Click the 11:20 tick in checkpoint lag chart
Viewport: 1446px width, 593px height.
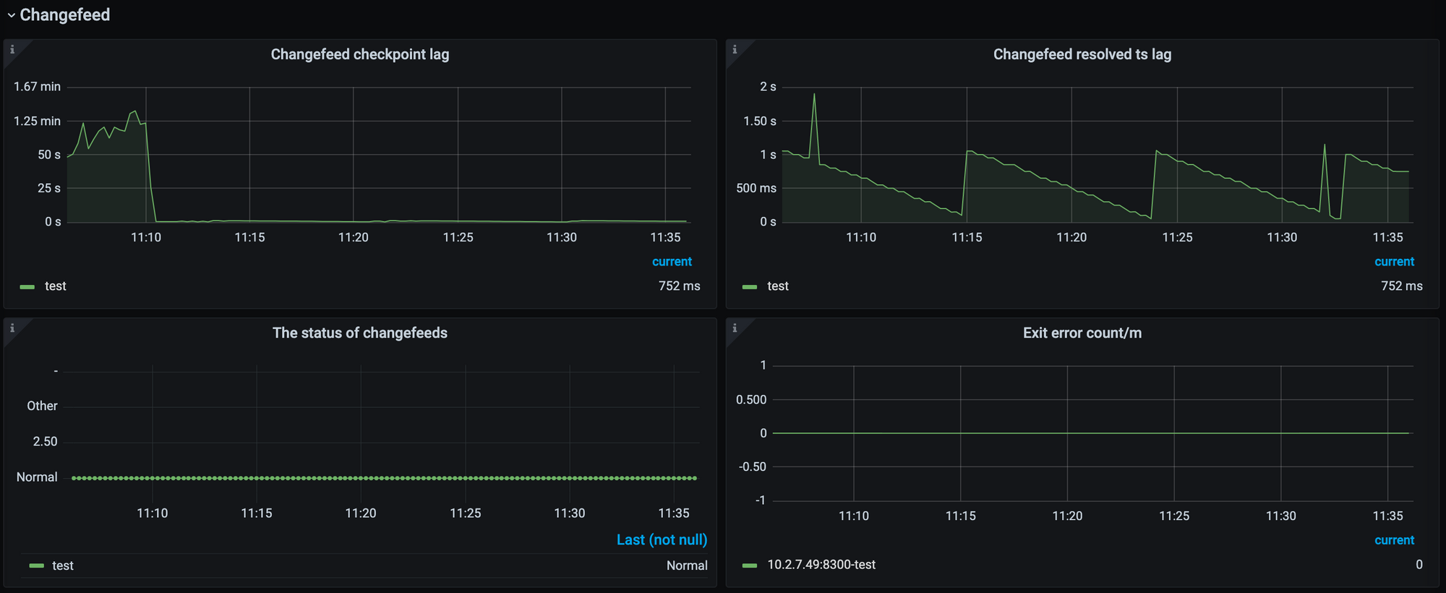click(x=354, y=237)
